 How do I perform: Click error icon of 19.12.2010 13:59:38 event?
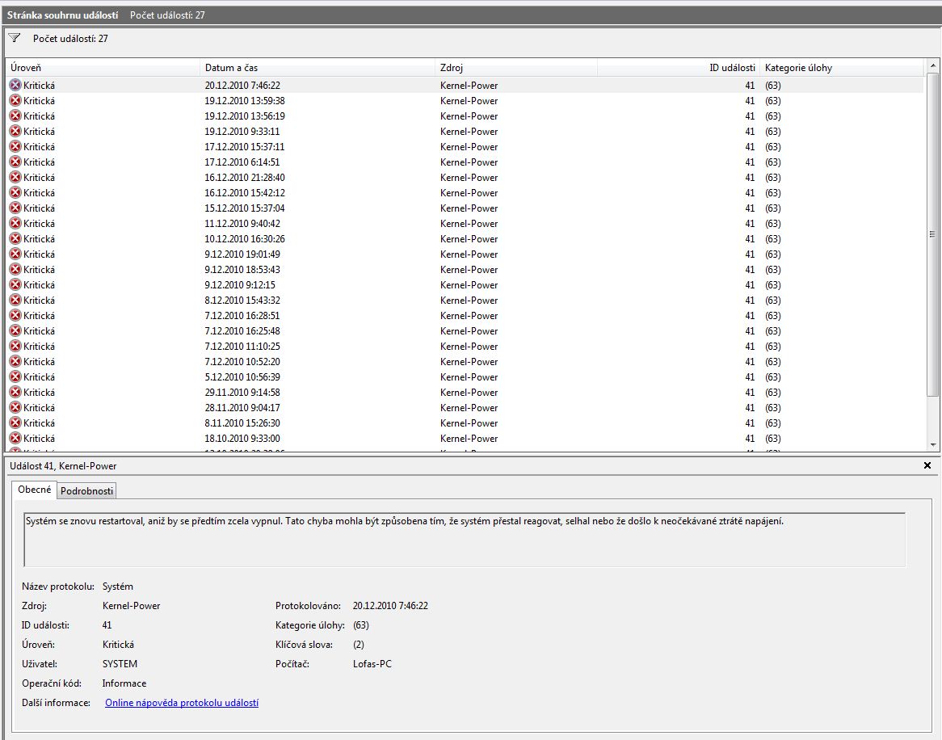pyautogui.click(x=15, y=100)
